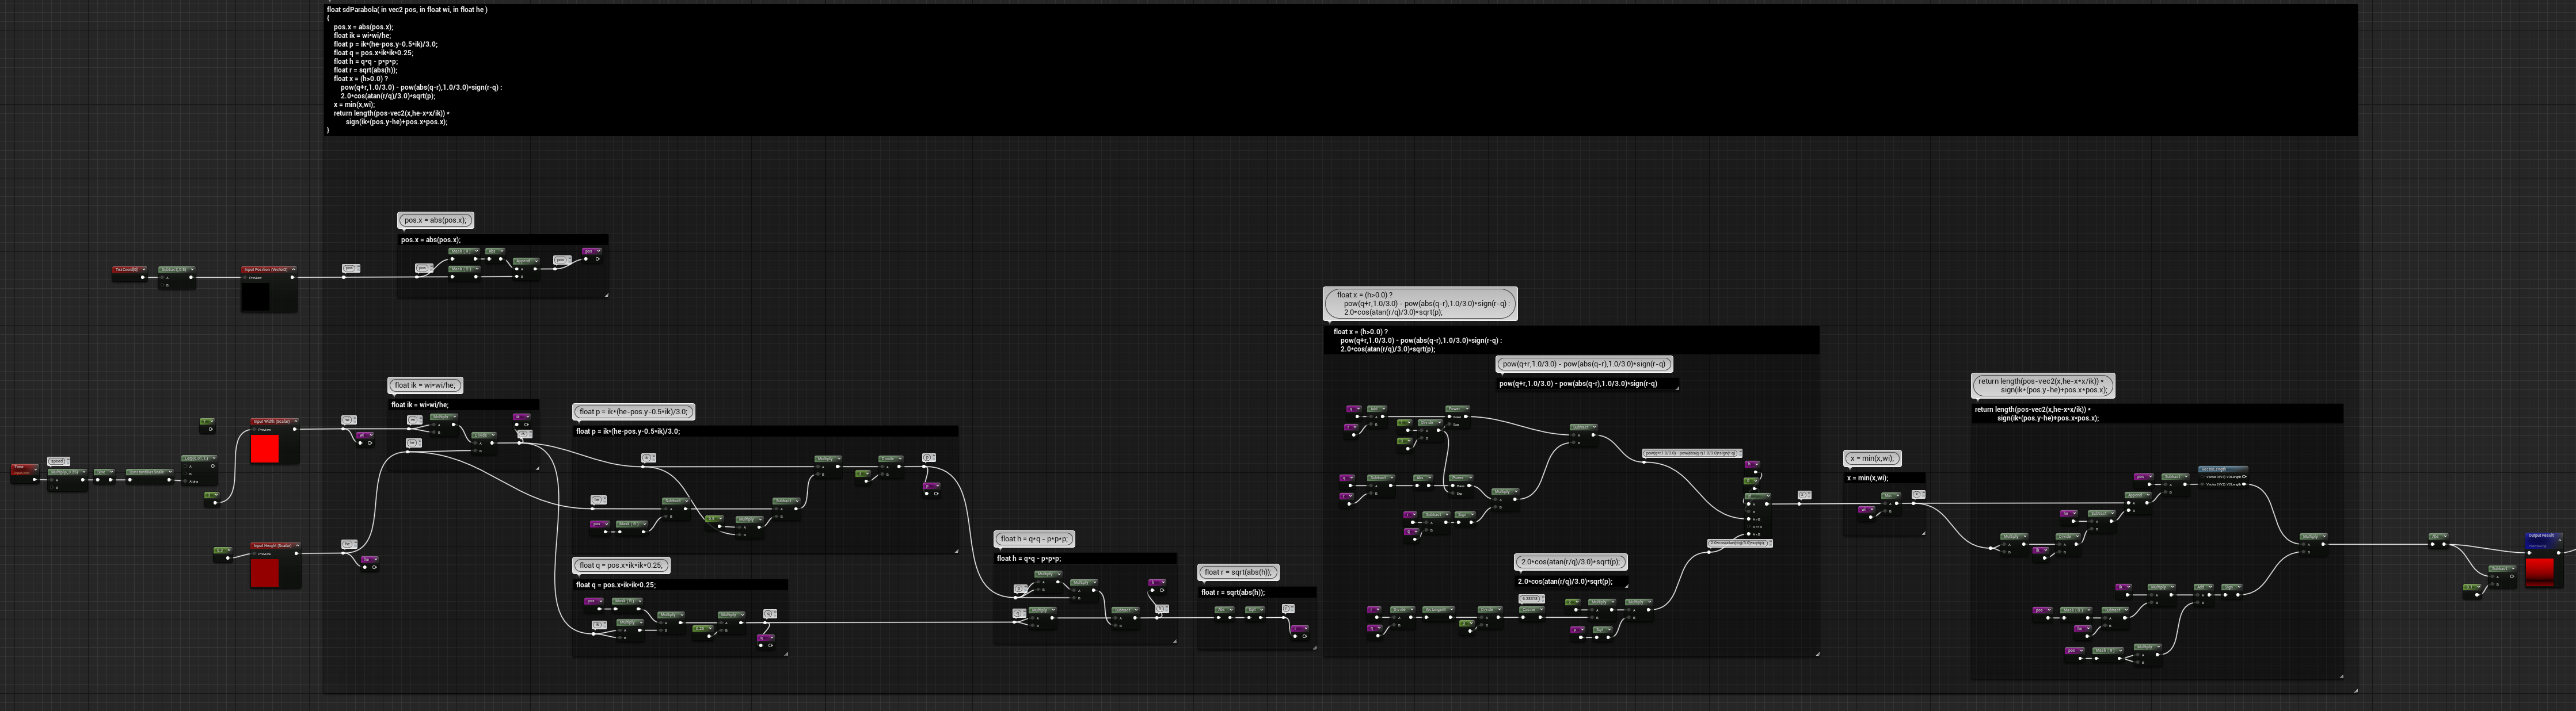Click the 'speed' comment bubble
The height and width of the screenshot is (711, 2576).
pos(59,461)
